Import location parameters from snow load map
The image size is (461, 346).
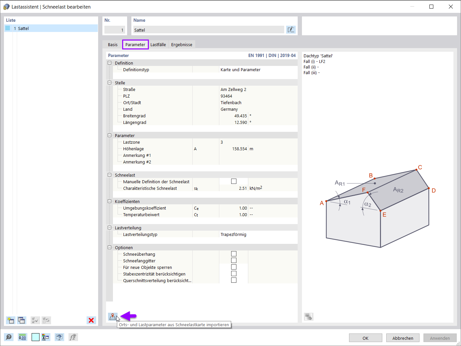[113, 317]
